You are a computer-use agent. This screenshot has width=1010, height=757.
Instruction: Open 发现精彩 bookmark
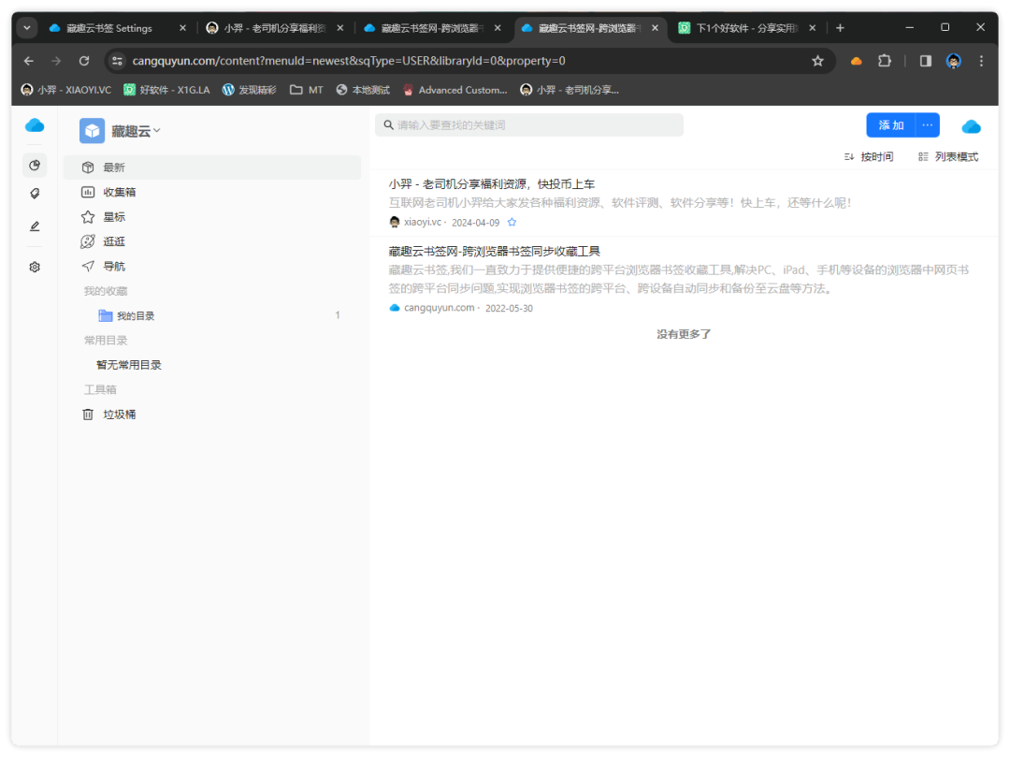pos(250,90)
